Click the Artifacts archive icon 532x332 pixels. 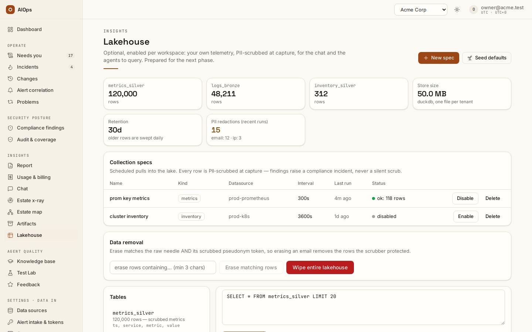click(x=10, y=224)
